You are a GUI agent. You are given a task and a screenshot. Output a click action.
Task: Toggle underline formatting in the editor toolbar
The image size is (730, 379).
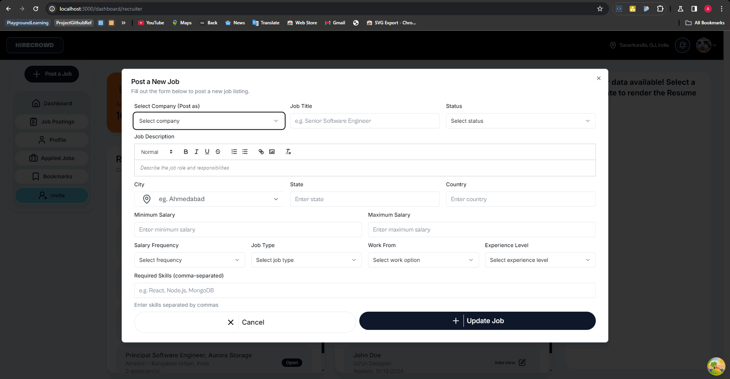207,152
